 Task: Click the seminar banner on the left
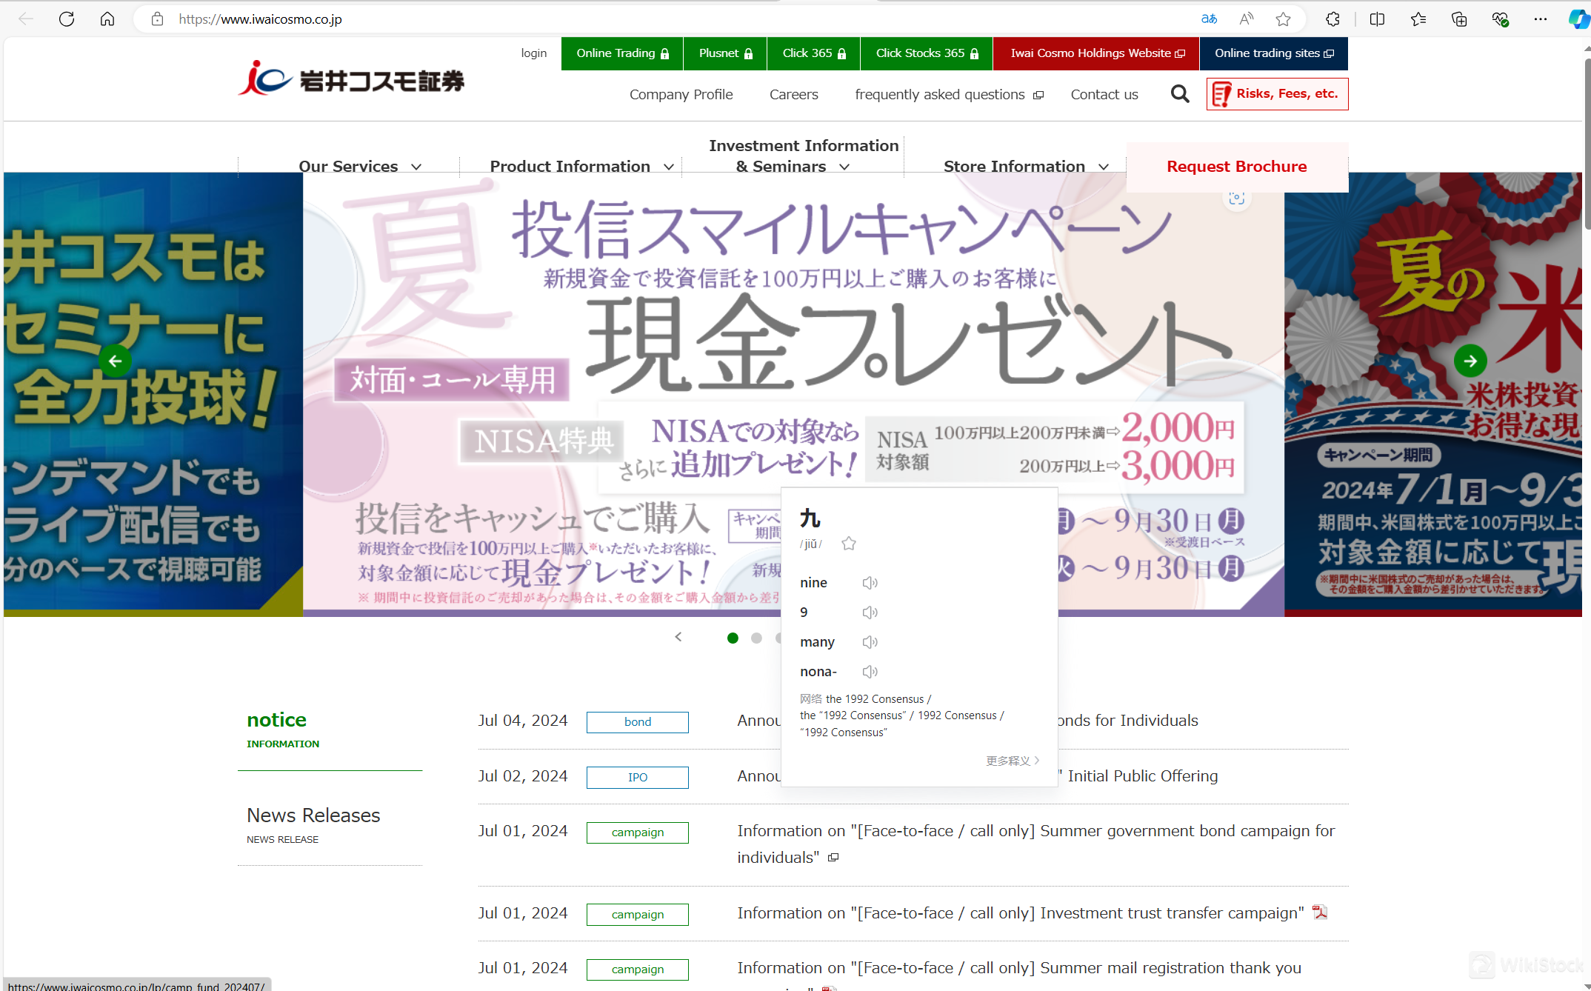pos(153,394)
